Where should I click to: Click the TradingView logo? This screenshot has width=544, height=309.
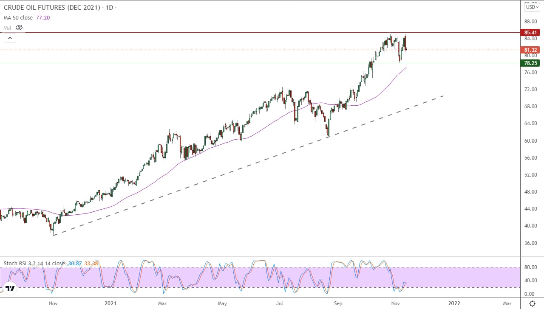(x=10, y=289)
